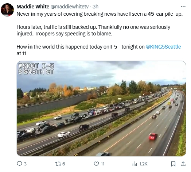Click the like count 11
Viewport: 191px width, 172px height.
103,164
